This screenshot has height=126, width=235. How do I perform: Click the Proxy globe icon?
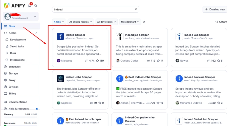[x=5, y=80]
